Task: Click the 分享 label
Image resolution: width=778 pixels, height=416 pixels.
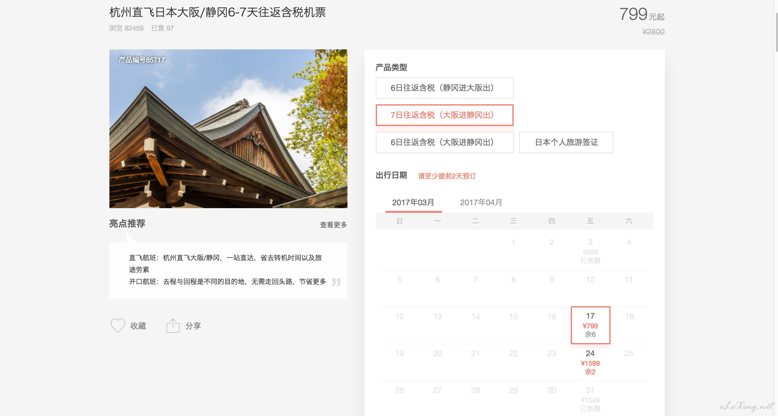Action: pyautogui.click(x=193, y=326)
